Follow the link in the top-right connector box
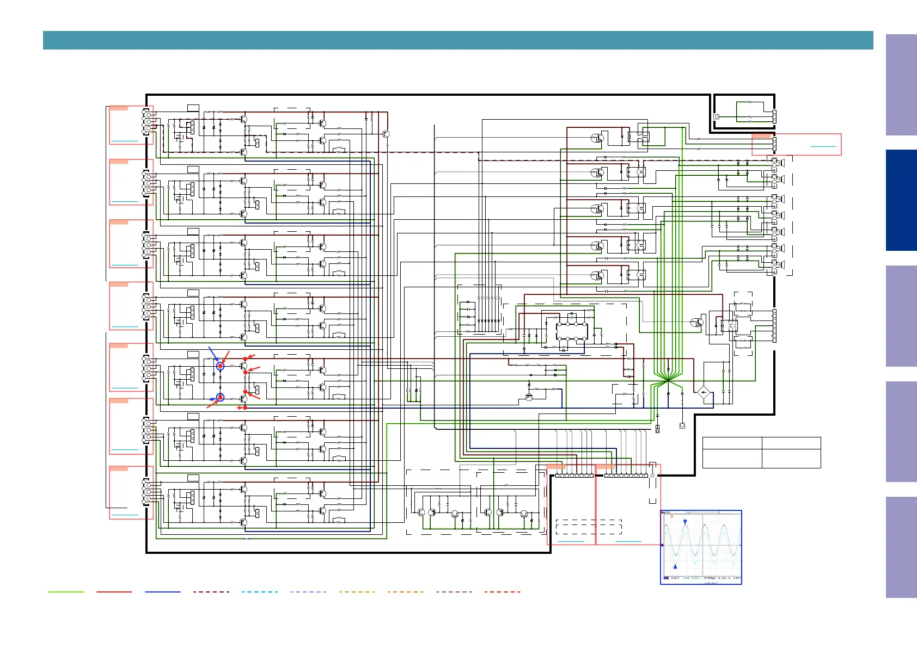Image resolution: width=917 pixels, height=648 pixels. 823,146
